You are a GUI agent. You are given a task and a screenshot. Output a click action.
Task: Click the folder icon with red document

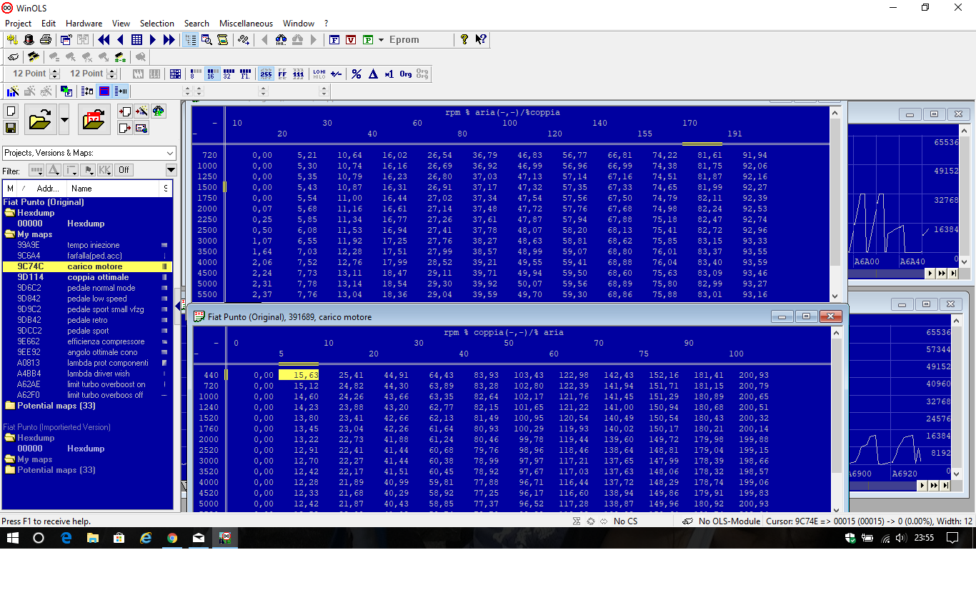(94, 120)
